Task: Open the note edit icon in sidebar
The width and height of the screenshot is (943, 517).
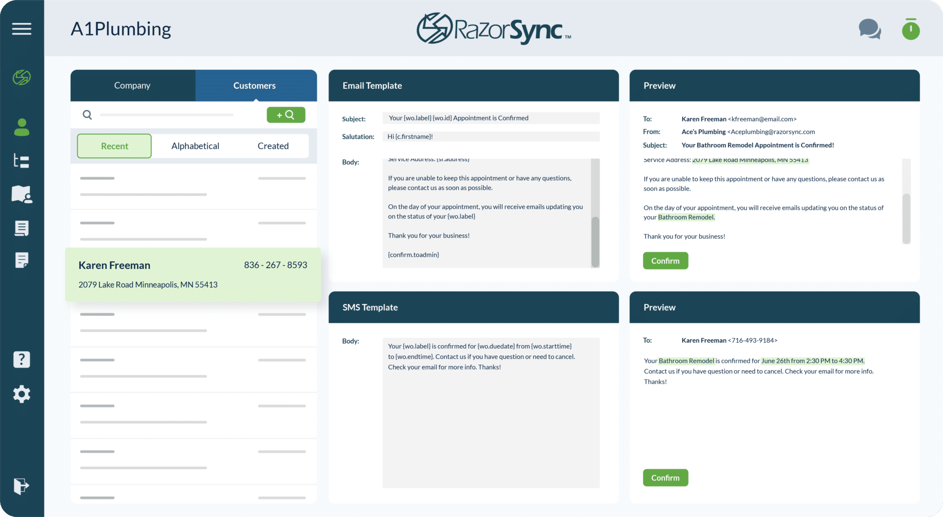Action: [22, 260]
